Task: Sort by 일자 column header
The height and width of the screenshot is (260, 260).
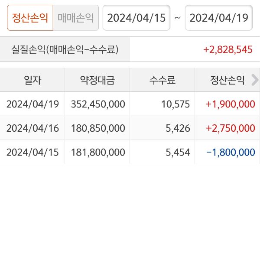Action: tap(32, 80)
